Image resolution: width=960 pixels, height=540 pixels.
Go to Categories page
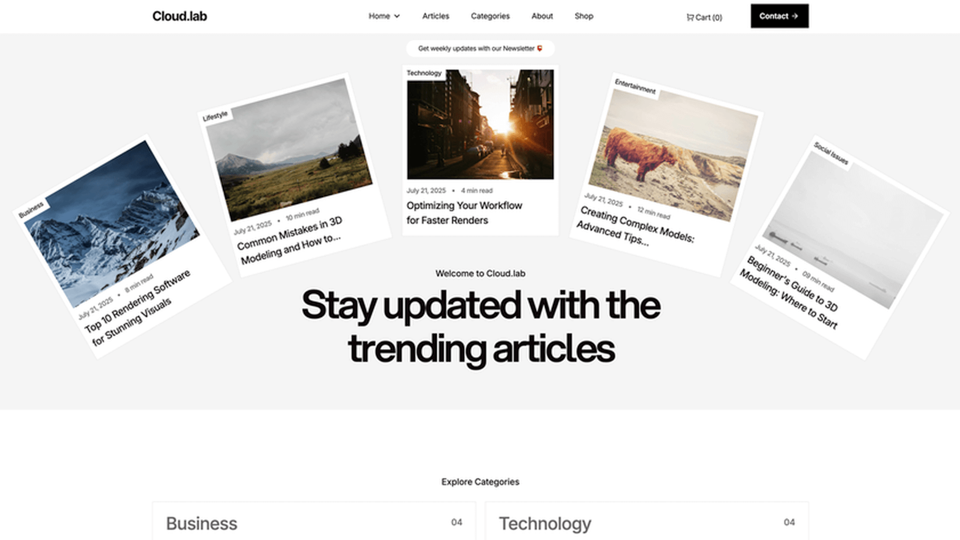(490, 16)
